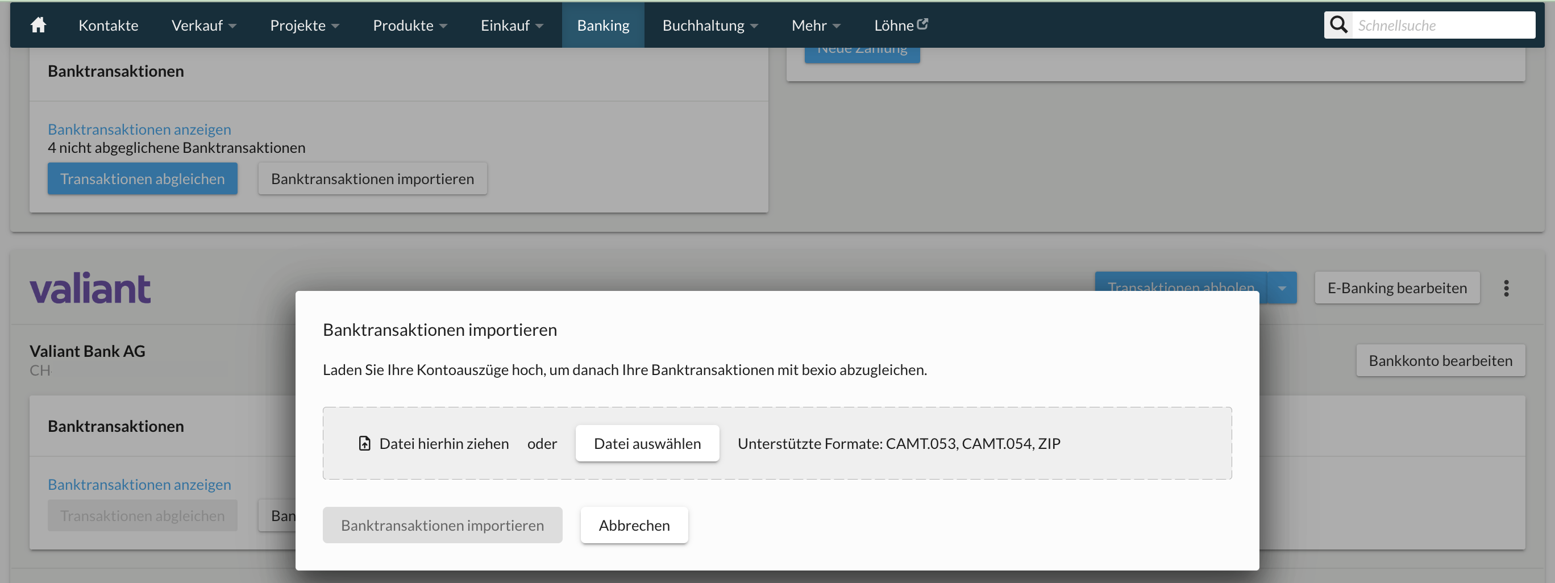Open the Kontakte menu item
The image size is (1555, 583).
coord(109,26)
